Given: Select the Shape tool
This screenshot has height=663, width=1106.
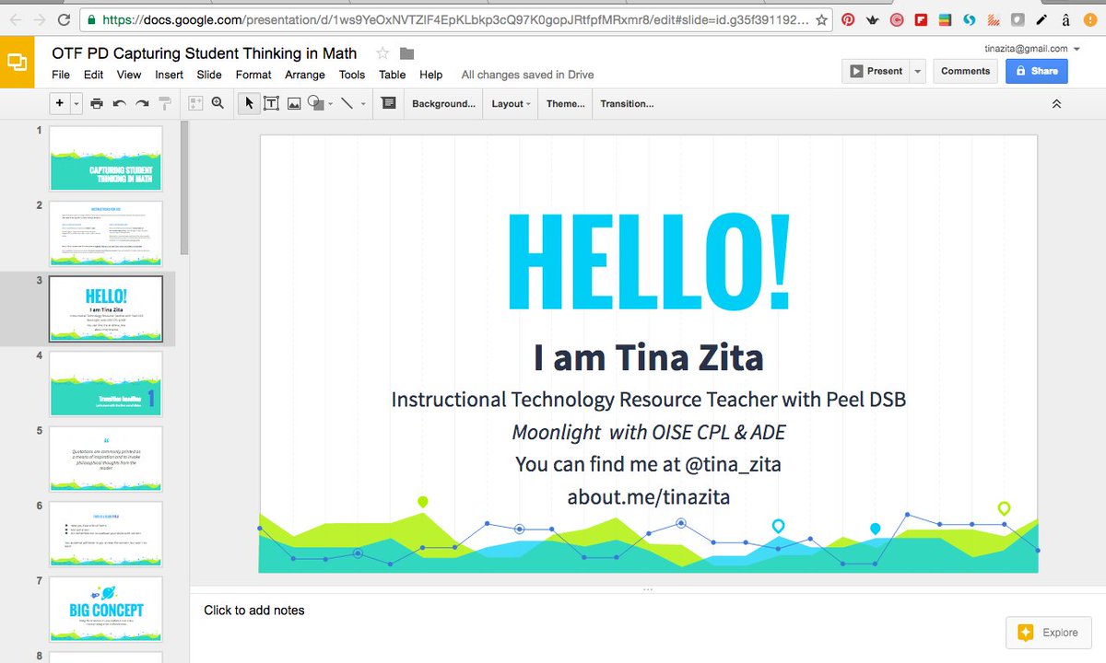Looking at the screenshot, I should pyautogui.click(x=315, y=104).
